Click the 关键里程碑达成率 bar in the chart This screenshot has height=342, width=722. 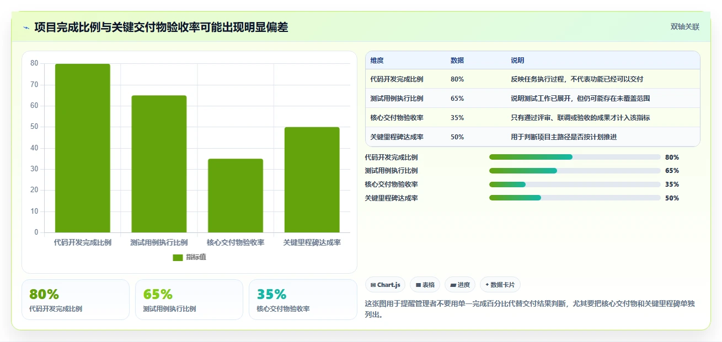coord(312,180)
